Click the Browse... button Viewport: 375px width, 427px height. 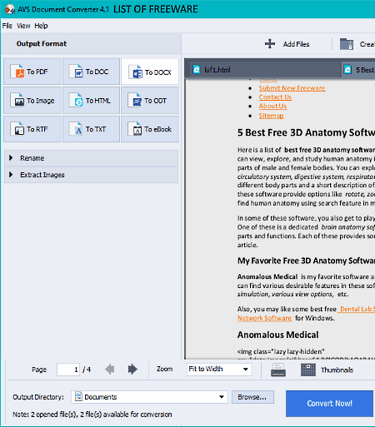pyautogui.click(x=252, y=397)
